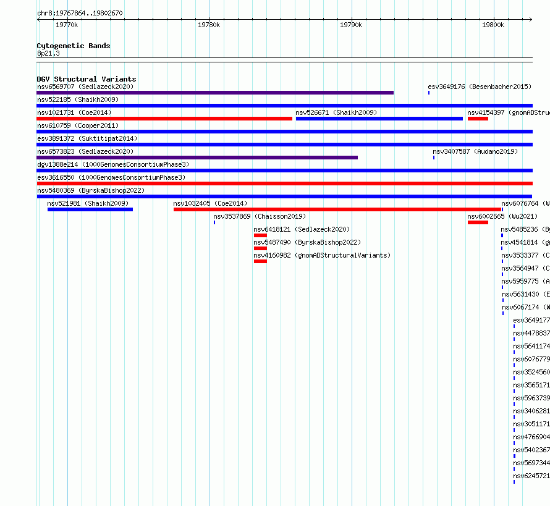Click the esv3891372 (Suktitipat2014) label
550x506 pixels.
pos(87,138)
